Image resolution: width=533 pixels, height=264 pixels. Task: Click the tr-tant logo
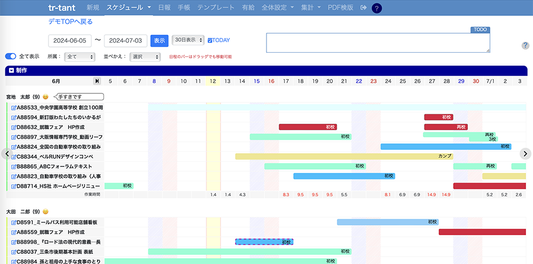tap(62, 7)
